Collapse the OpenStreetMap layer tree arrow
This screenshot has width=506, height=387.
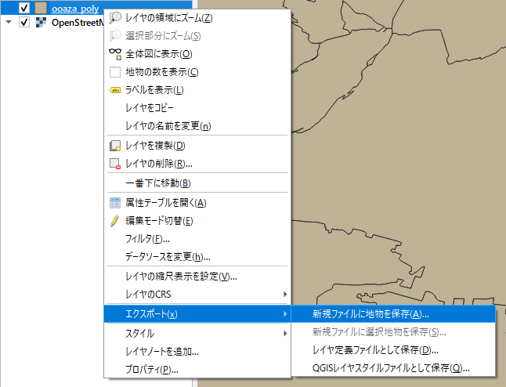click(x=9, y=22)
